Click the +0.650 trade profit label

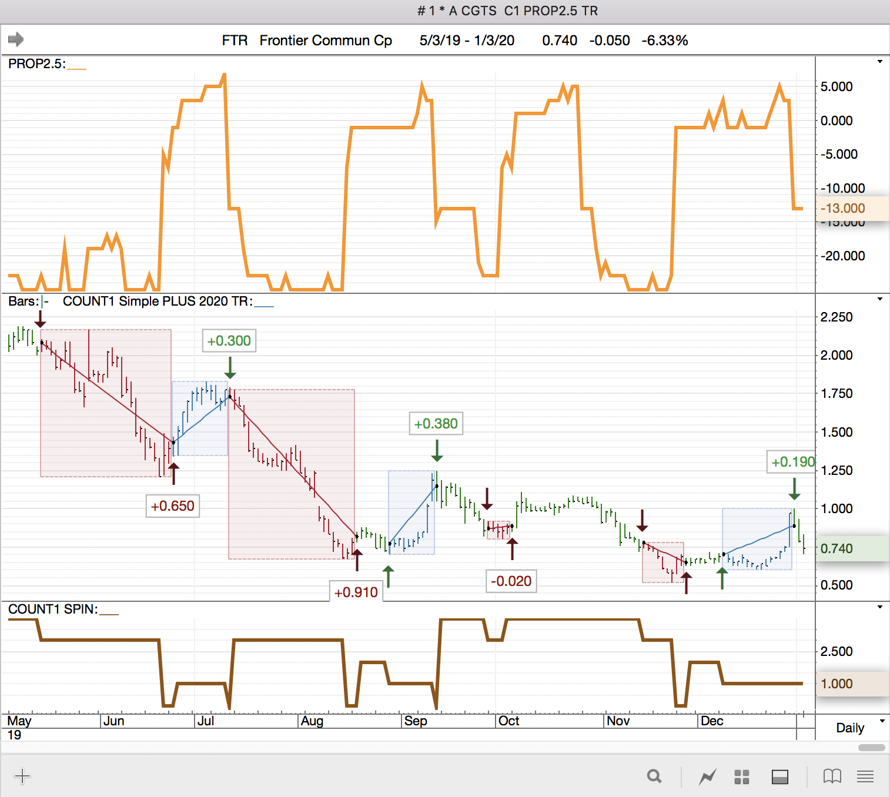coord(173,506)
